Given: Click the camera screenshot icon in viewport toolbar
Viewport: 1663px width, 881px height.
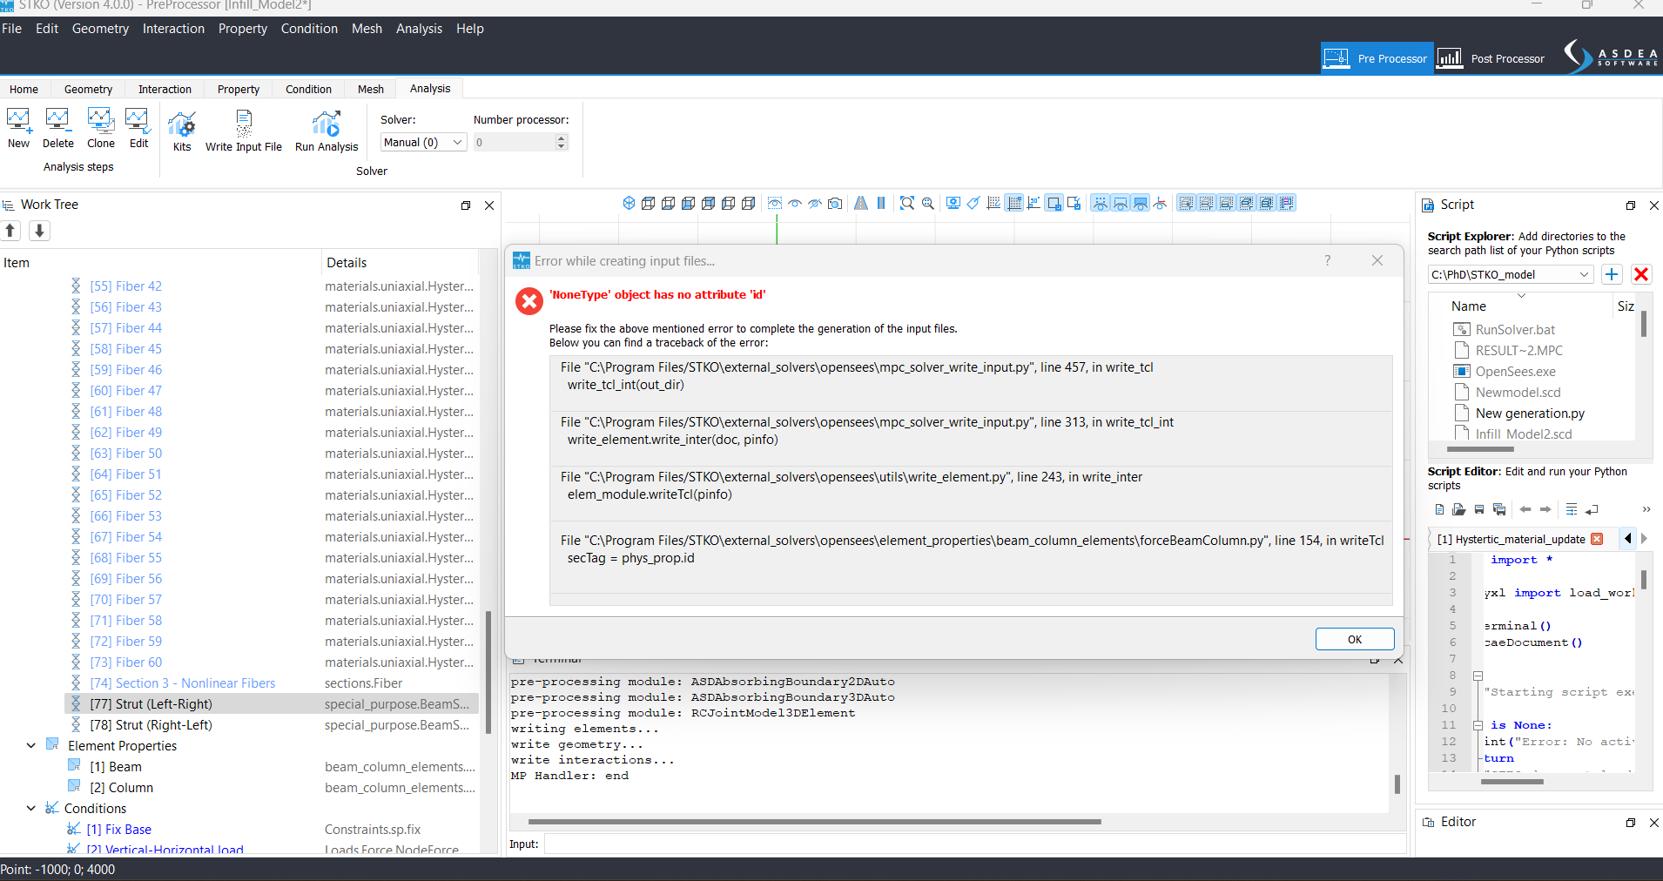Looking at the screenshot, I should [x=835, y=203].
